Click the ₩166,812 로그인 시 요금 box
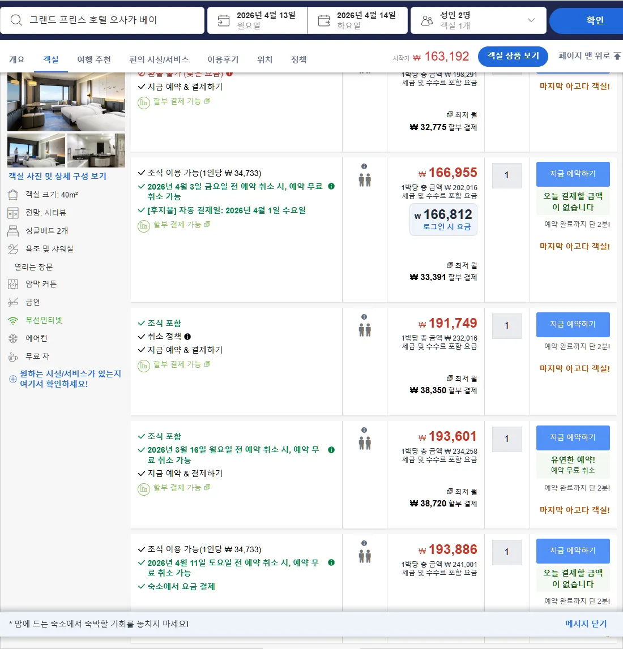This screenshot has height=649, width=623. click(443, 220)
